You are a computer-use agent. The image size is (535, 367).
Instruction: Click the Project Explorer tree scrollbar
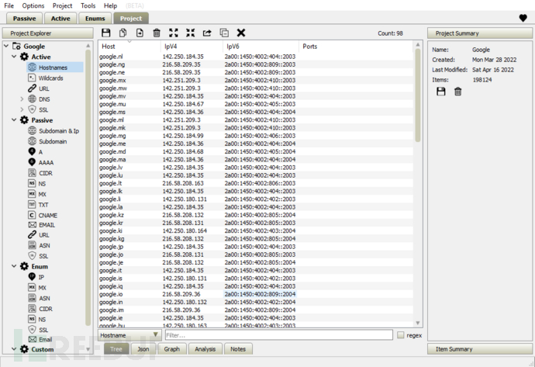(88, 187)
